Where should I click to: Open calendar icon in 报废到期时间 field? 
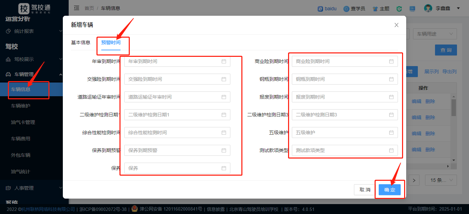391,97
